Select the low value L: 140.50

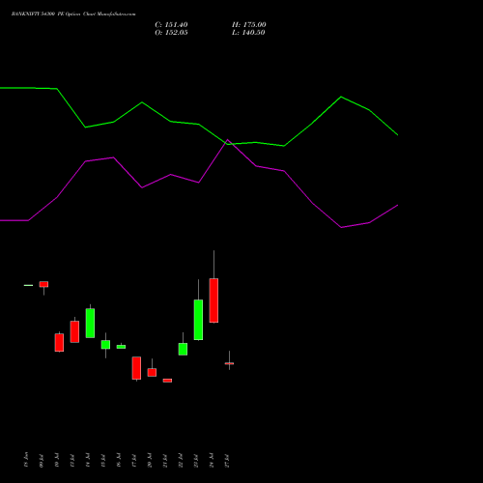(x=248, y=33)
